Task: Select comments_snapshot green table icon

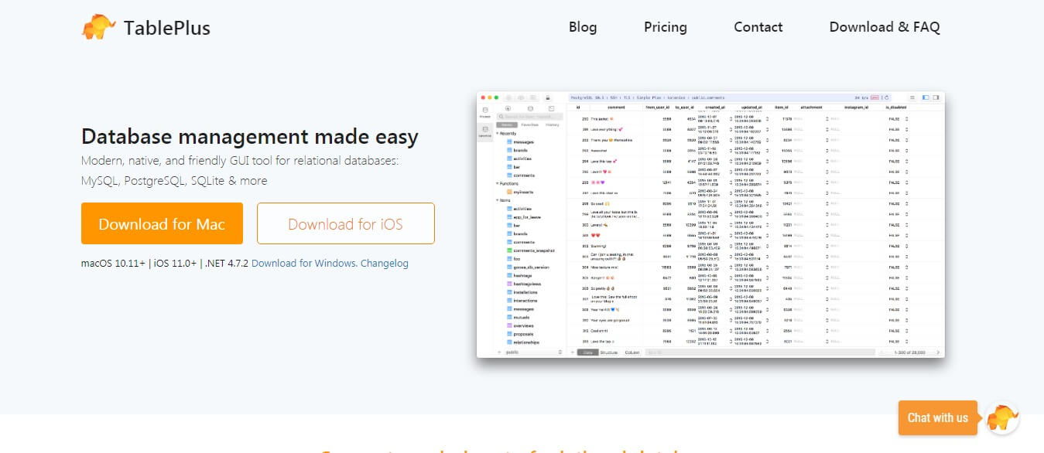Action: (x=509, y=250)
